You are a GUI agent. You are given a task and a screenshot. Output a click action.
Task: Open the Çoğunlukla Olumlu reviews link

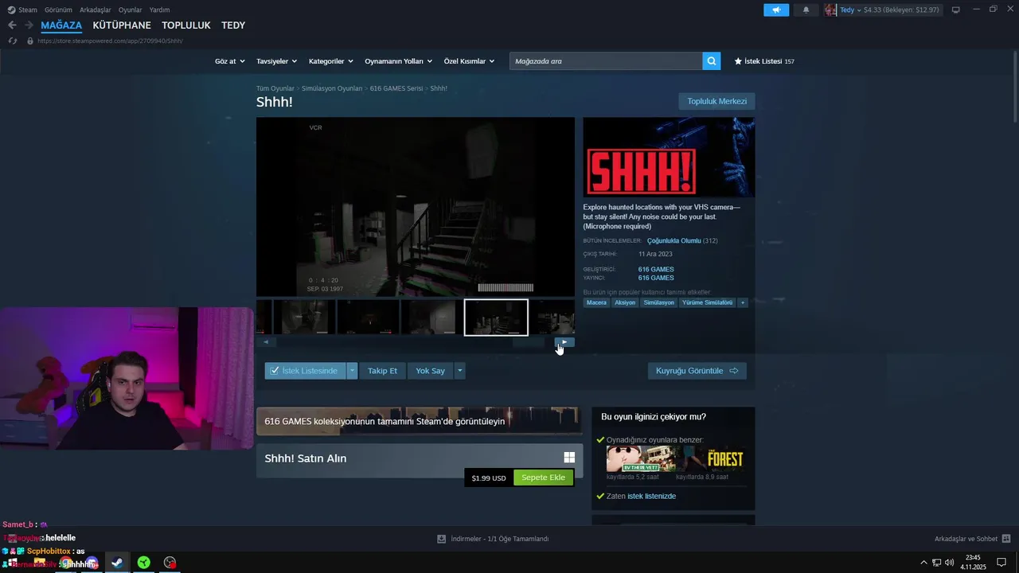[x=673, y=240]
